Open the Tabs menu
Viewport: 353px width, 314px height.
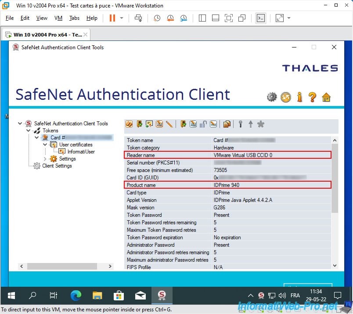[74, 18]
